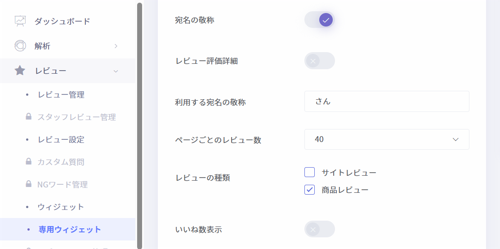
Task: Enable the レビュー評価詳細 toggle
Action: pos(320,61)
